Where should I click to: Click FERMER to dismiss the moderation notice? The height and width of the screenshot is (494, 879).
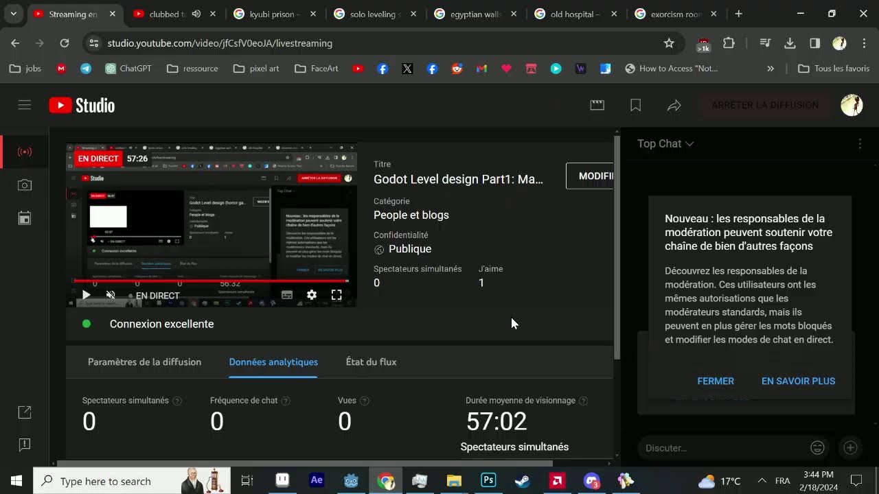tap(716, 381)
